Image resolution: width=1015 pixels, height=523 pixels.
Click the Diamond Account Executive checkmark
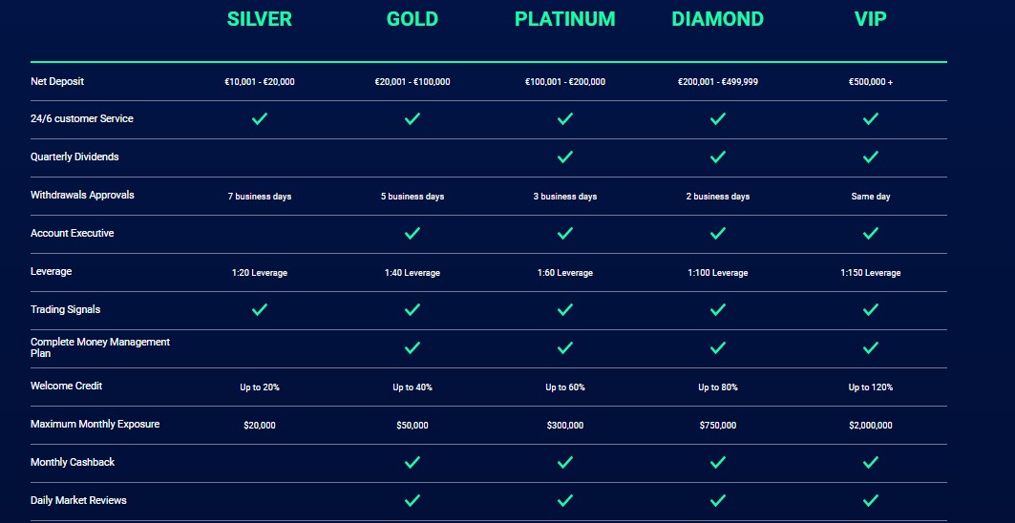(x=718, y=233)
